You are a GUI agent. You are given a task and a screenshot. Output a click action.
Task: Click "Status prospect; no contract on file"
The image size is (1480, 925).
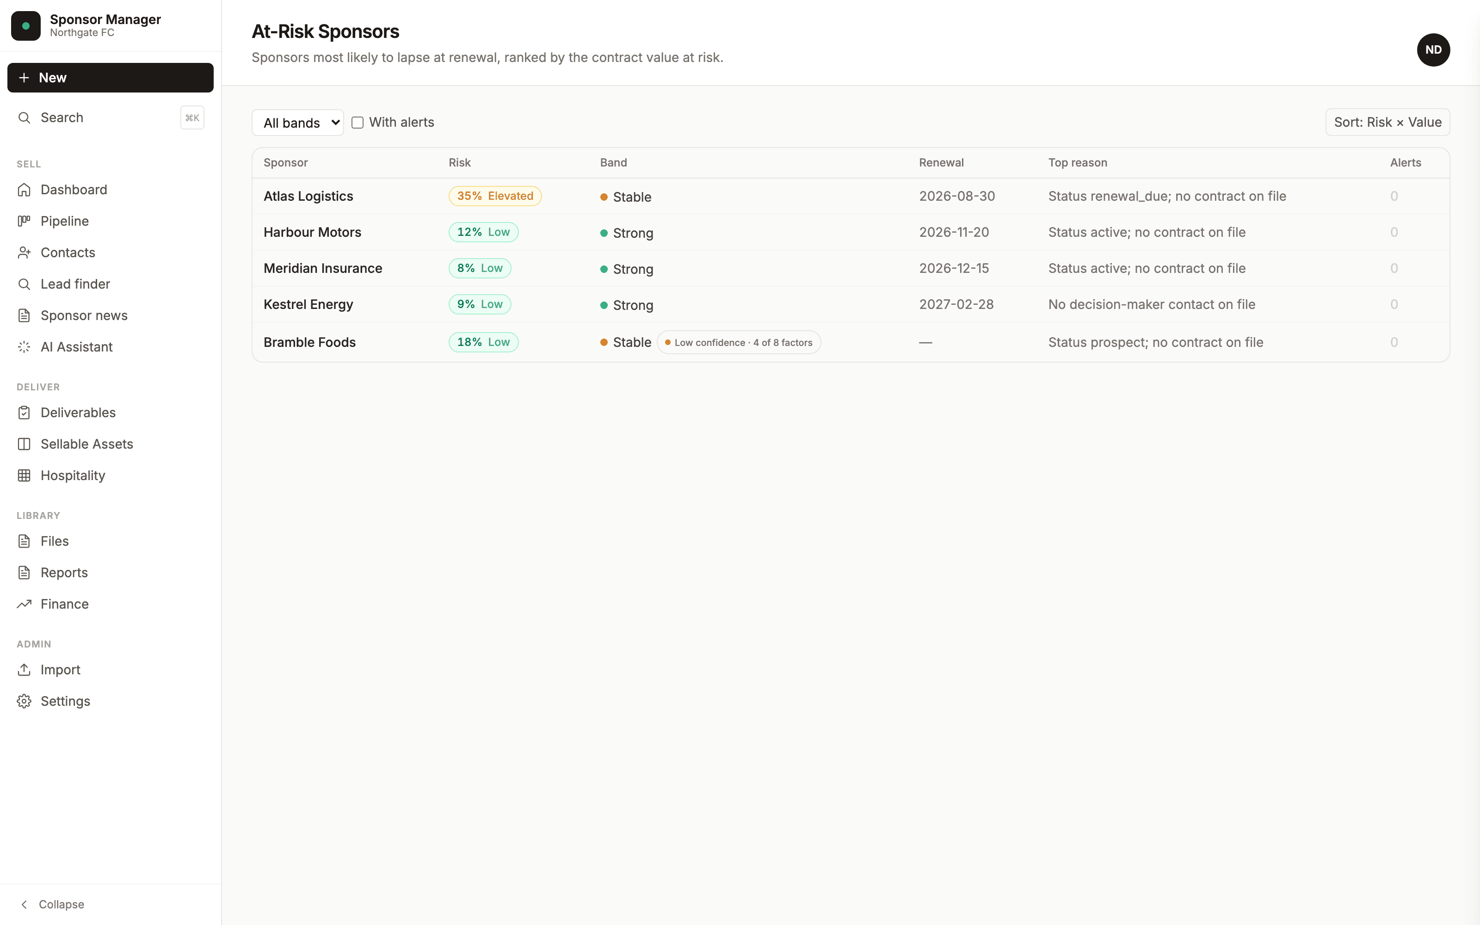[1156, 343]
